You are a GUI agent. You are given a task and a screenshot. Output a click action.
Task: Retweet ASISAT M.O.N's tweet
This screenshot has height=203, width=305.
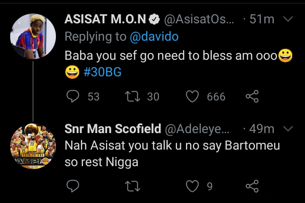[133, 97]
